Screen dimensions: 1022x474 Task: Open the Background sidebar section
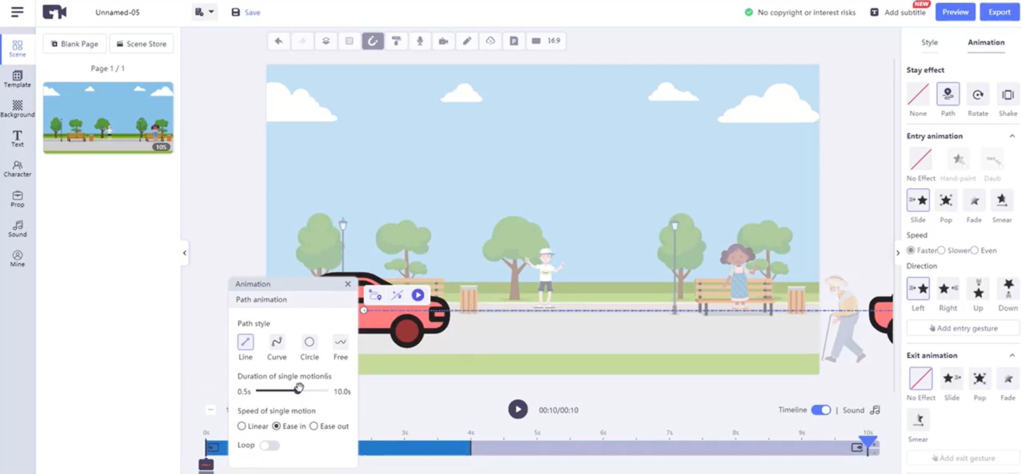[x=17, y=109]
